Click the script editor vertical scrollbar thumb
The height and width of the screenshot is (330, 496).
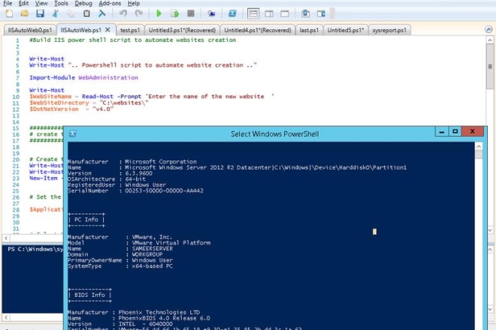[x=490, y=67]
